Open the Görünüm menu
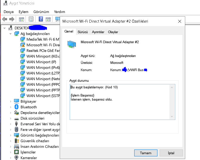The width and height of the screenshot is (200, 160). (41, 12)
